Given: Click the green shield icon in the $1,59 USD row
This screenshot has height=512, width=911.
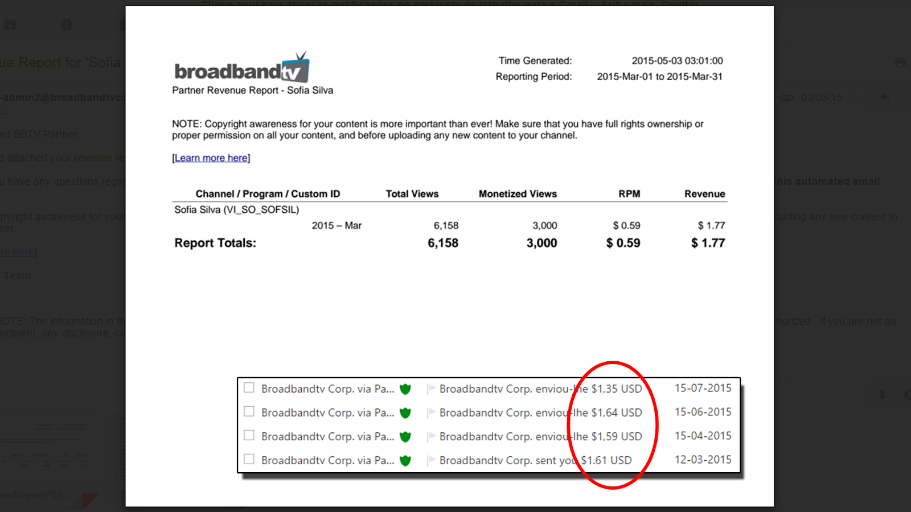Looking at the screenshot, I should point(405,437).
